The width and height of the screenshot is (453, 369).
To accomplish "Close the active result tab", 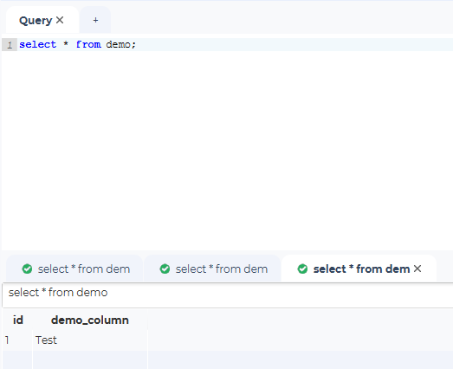I will tap(417, 269).
